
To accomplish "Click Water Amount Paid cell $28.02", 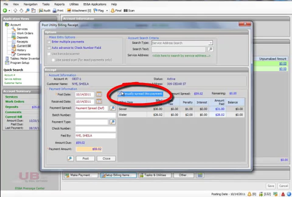I will pyautogui.click(x=217, y=115).
